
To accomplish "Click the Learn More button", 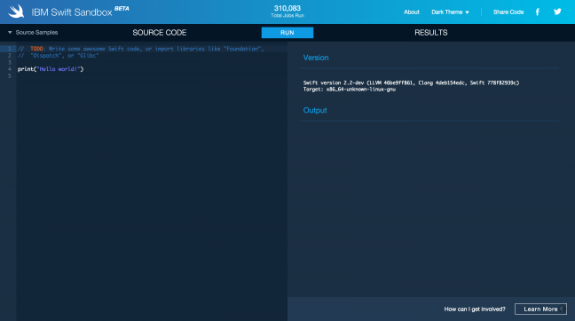I will coord(540,309).
